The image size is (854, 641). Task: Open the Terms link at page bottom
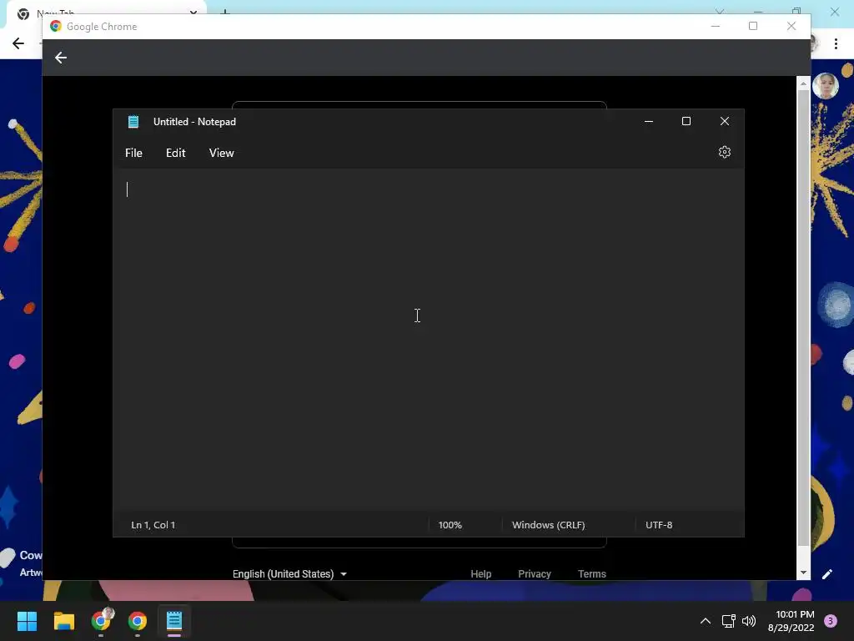pos(592,574)
